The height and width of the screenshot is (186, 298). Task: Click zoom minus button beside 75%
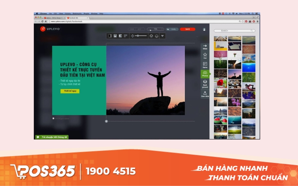[149, 29]
